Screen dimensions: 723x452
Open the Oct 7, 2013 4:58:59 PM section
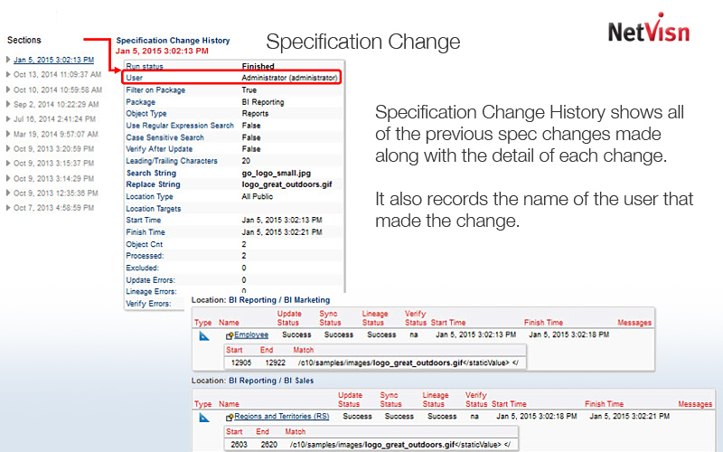(x=53, y=208)
